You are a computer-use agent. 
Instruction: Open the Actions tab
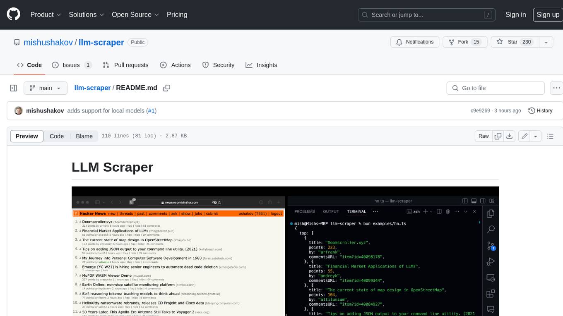(175, 65)
